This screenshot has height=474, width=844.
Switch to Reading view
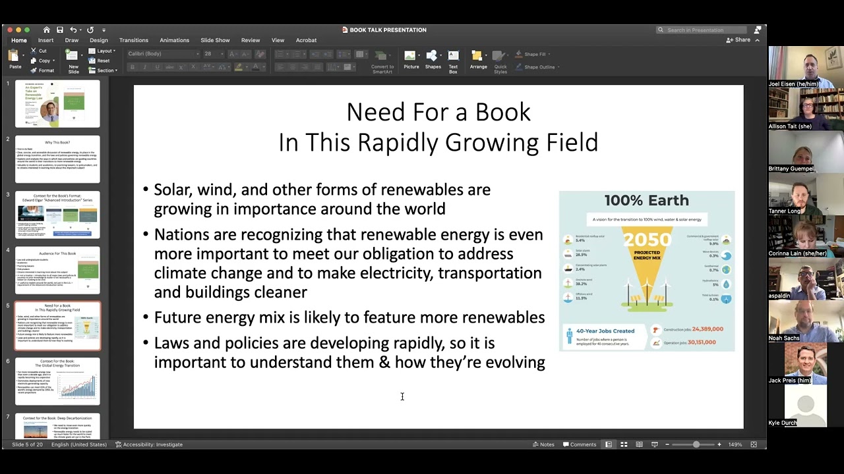[639, 444]
